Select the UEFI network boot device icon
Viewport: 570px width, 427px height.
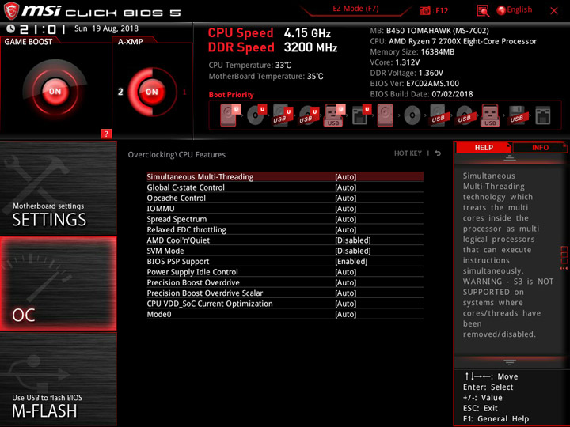(361, 115)
